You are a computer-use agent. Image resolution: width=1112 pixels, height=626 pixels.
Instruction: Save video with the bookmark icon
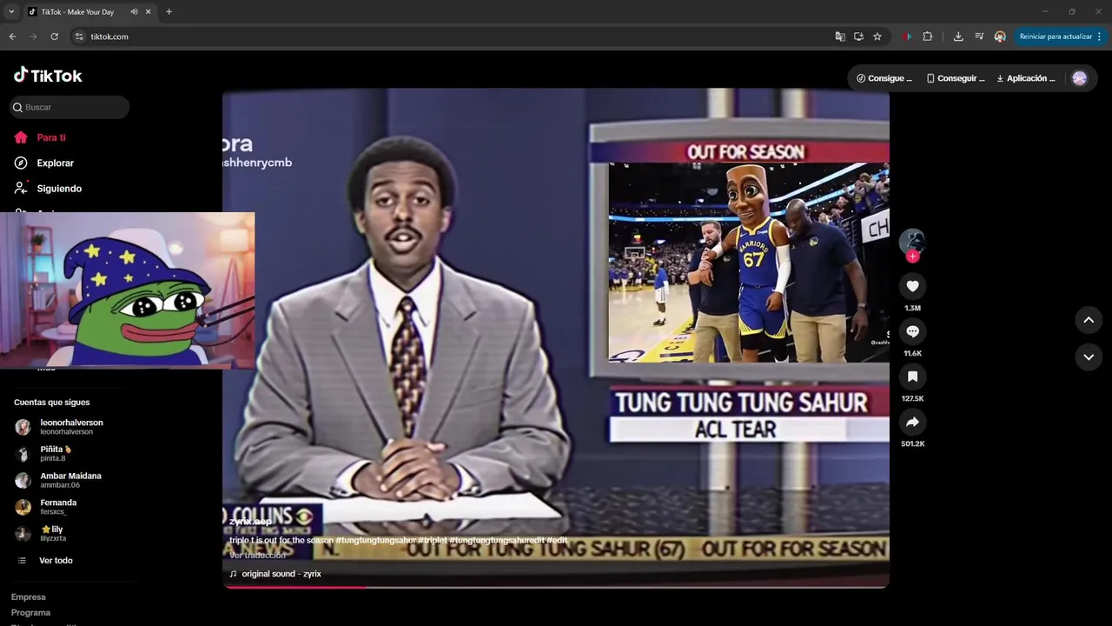[912, 376]
